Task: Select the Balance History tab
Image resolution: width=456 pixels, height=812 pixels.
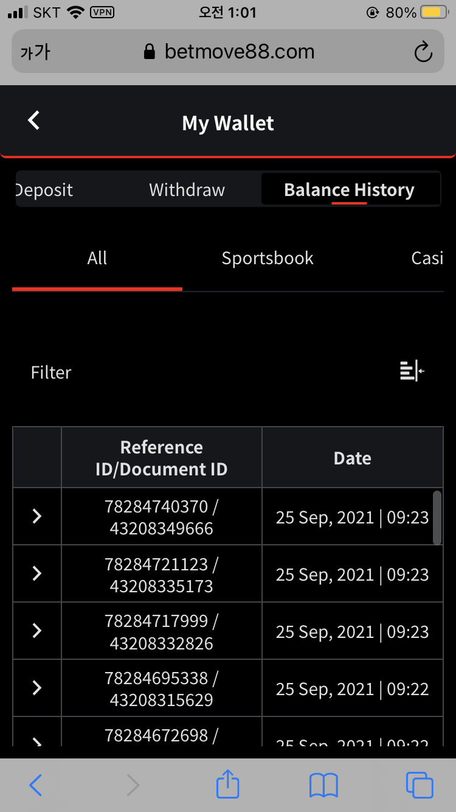Action: pos(350,190)
